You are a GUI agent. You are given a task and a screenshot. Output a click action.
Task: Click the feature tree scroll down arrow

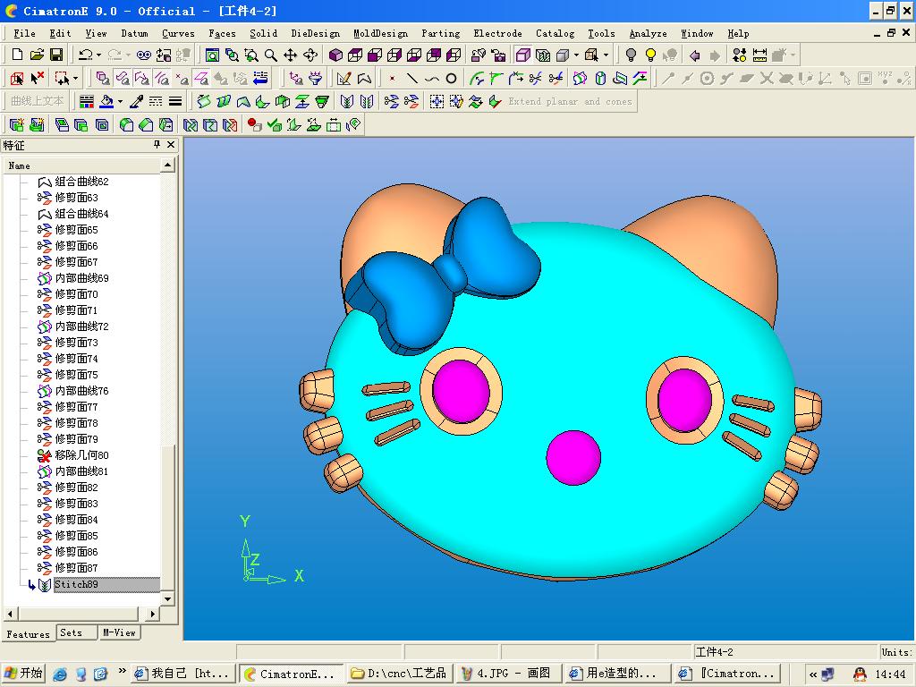click(x=167, y=598)
